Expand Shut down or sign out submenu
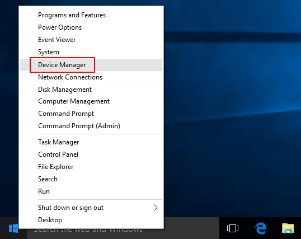 click(x=91, y=208)
